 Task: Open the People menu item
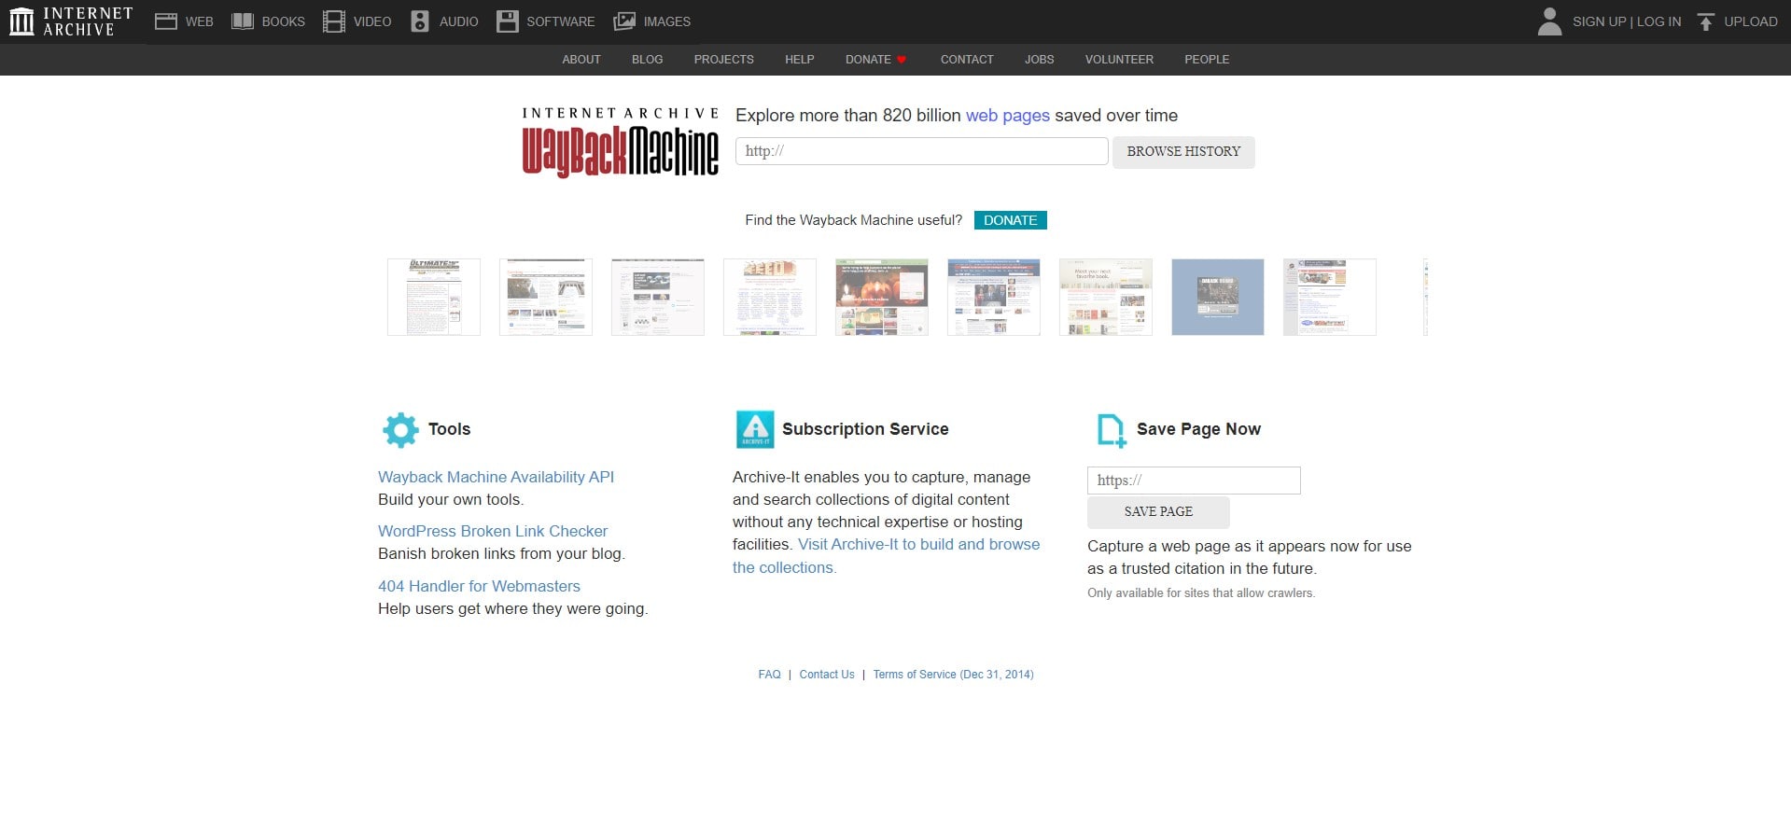click(x=1207, y=60)
